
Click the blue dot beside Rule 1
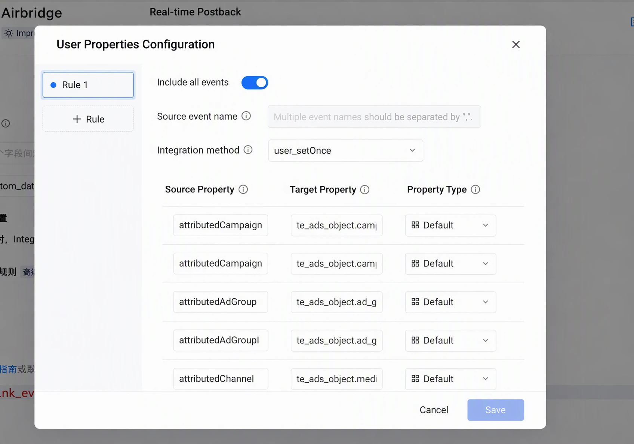coord(53,85)
